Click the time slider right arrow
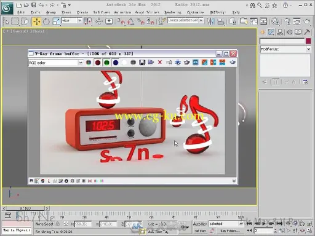 click(47, 208)
